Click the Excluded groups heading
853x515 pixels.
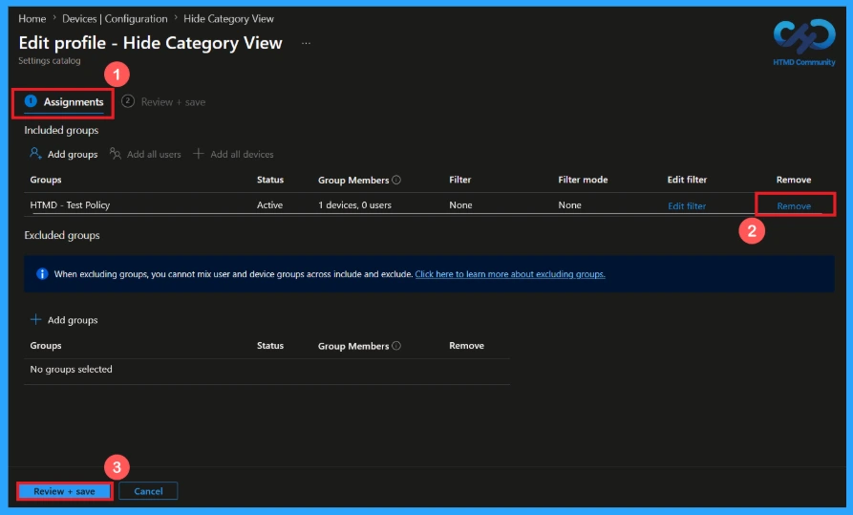pos(62,235)
